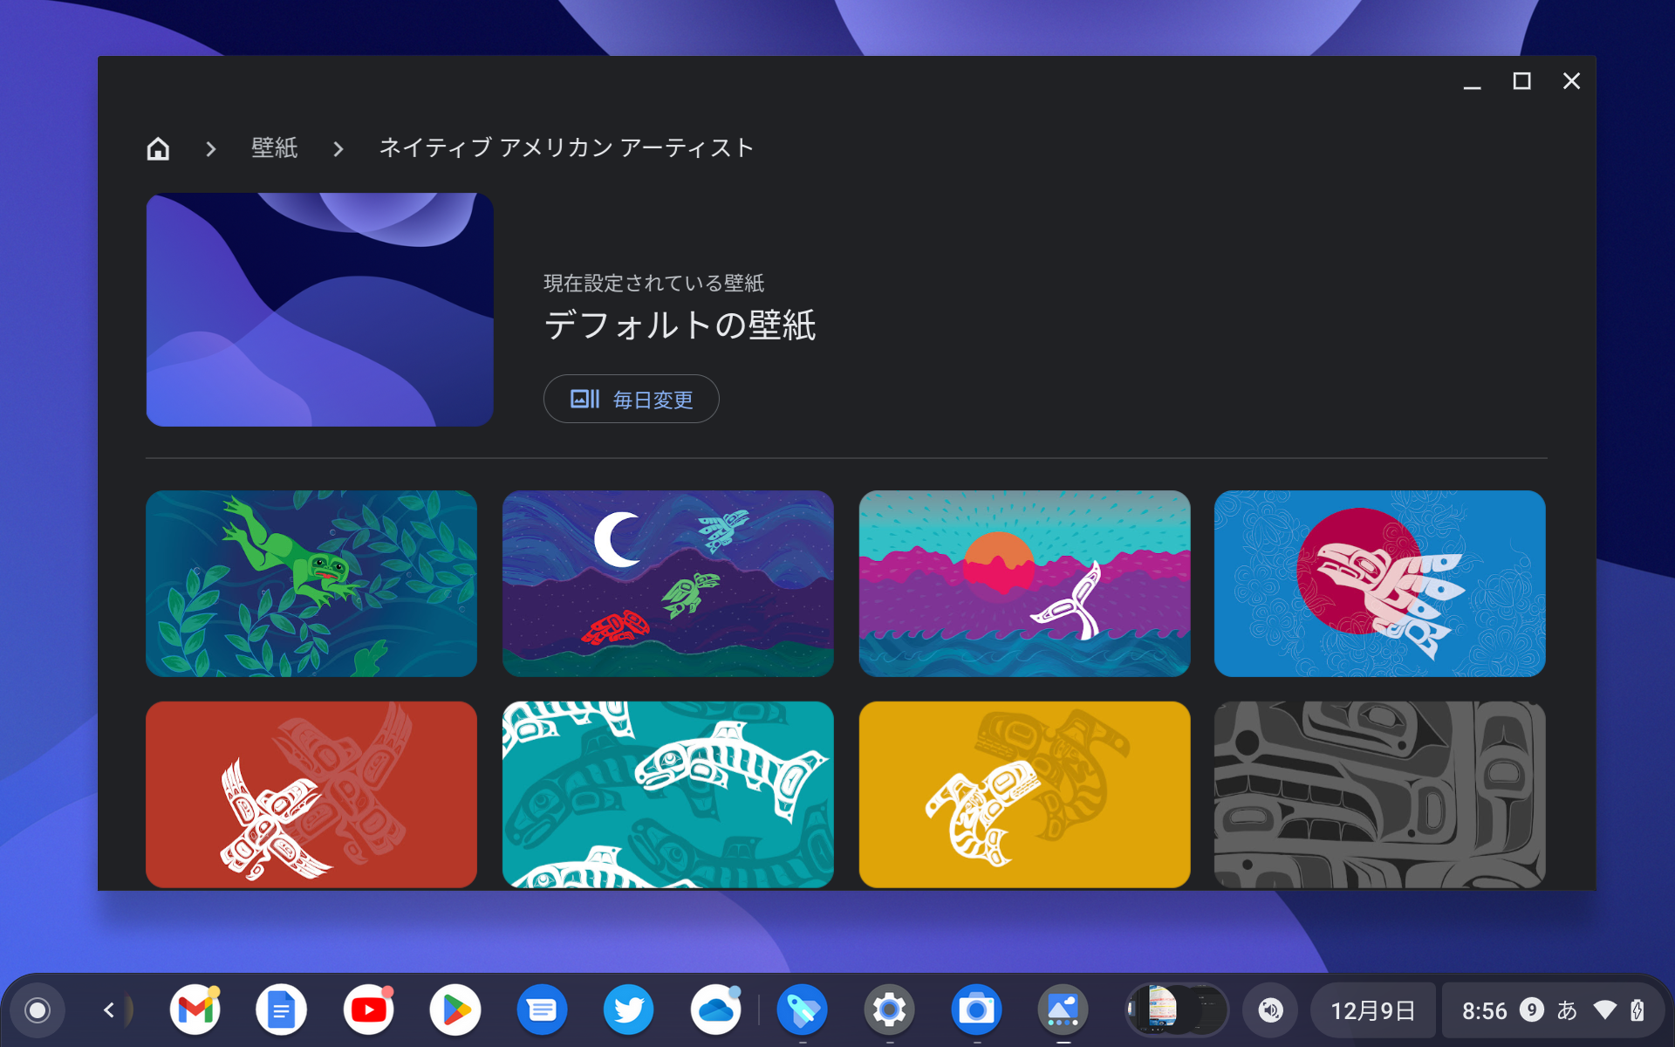Screen dimensions: 1675x1047
Task: Open Gmail from the shelf
Action: click(195, 1010)
